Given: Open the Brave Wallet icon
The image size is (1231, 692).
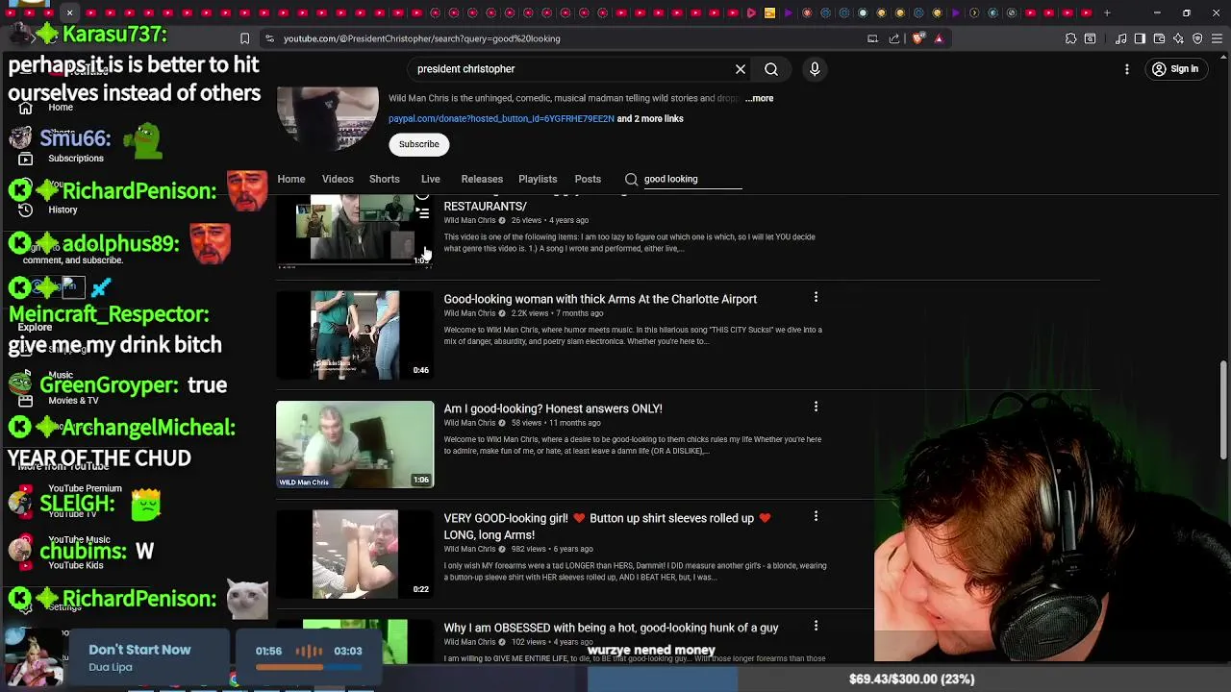Looking at the screenshot, I should (1159, 38).
